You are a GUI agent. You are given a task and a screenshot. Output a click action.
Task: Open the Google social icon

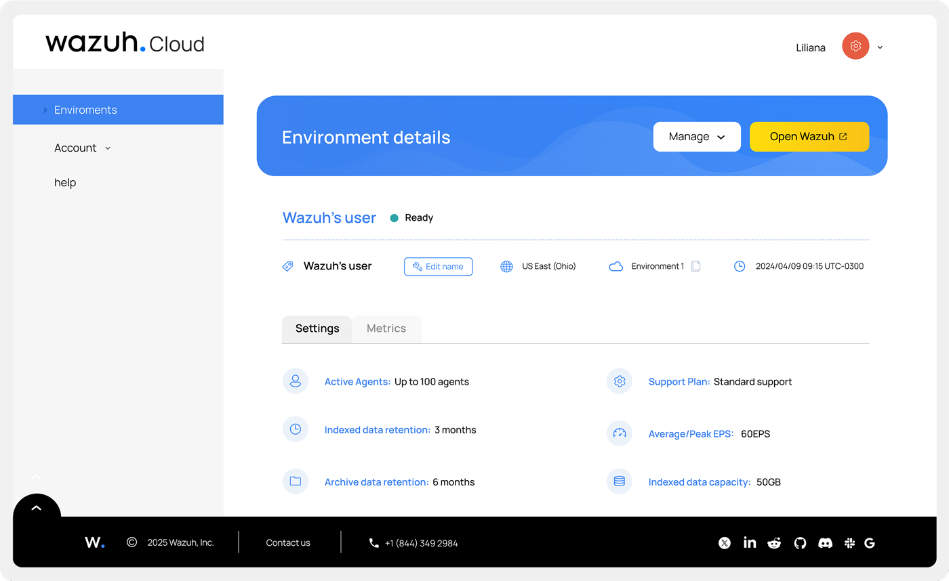coord(870,543)
